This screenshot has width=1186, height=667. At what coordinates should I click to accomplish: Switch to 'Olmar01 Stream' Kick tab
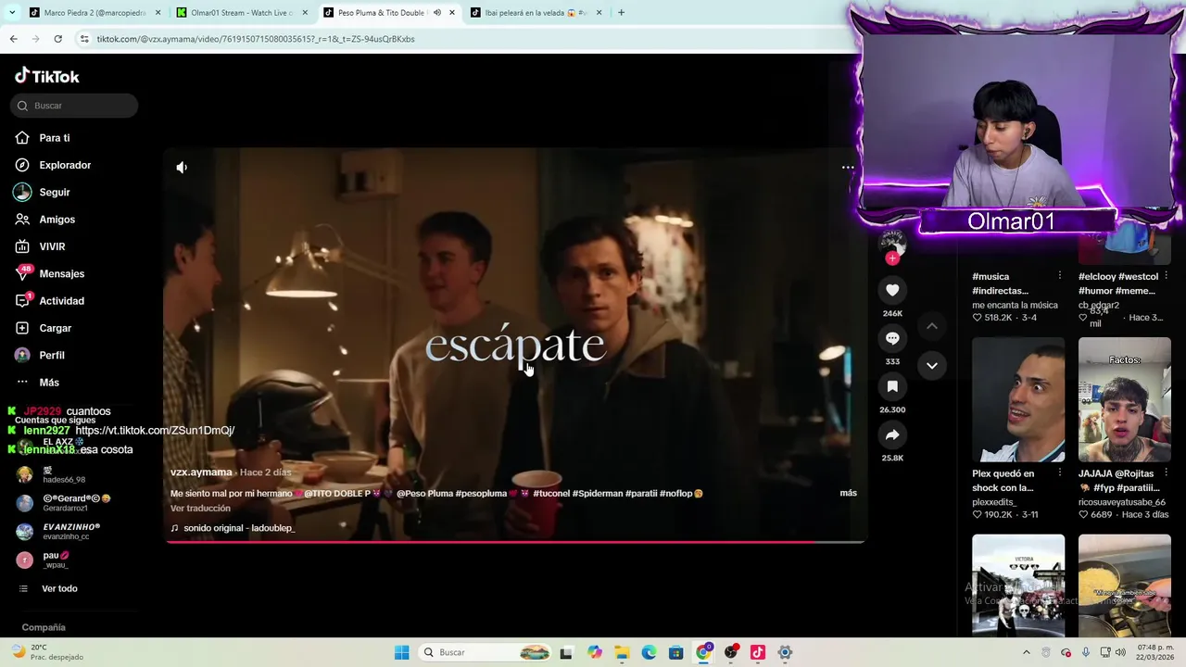point(241,13)
